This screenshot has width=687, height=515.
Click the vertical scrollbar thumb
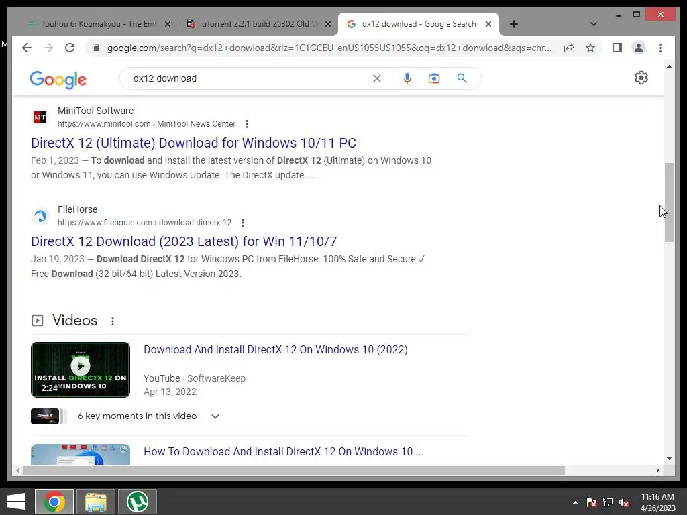coord(669,203)
